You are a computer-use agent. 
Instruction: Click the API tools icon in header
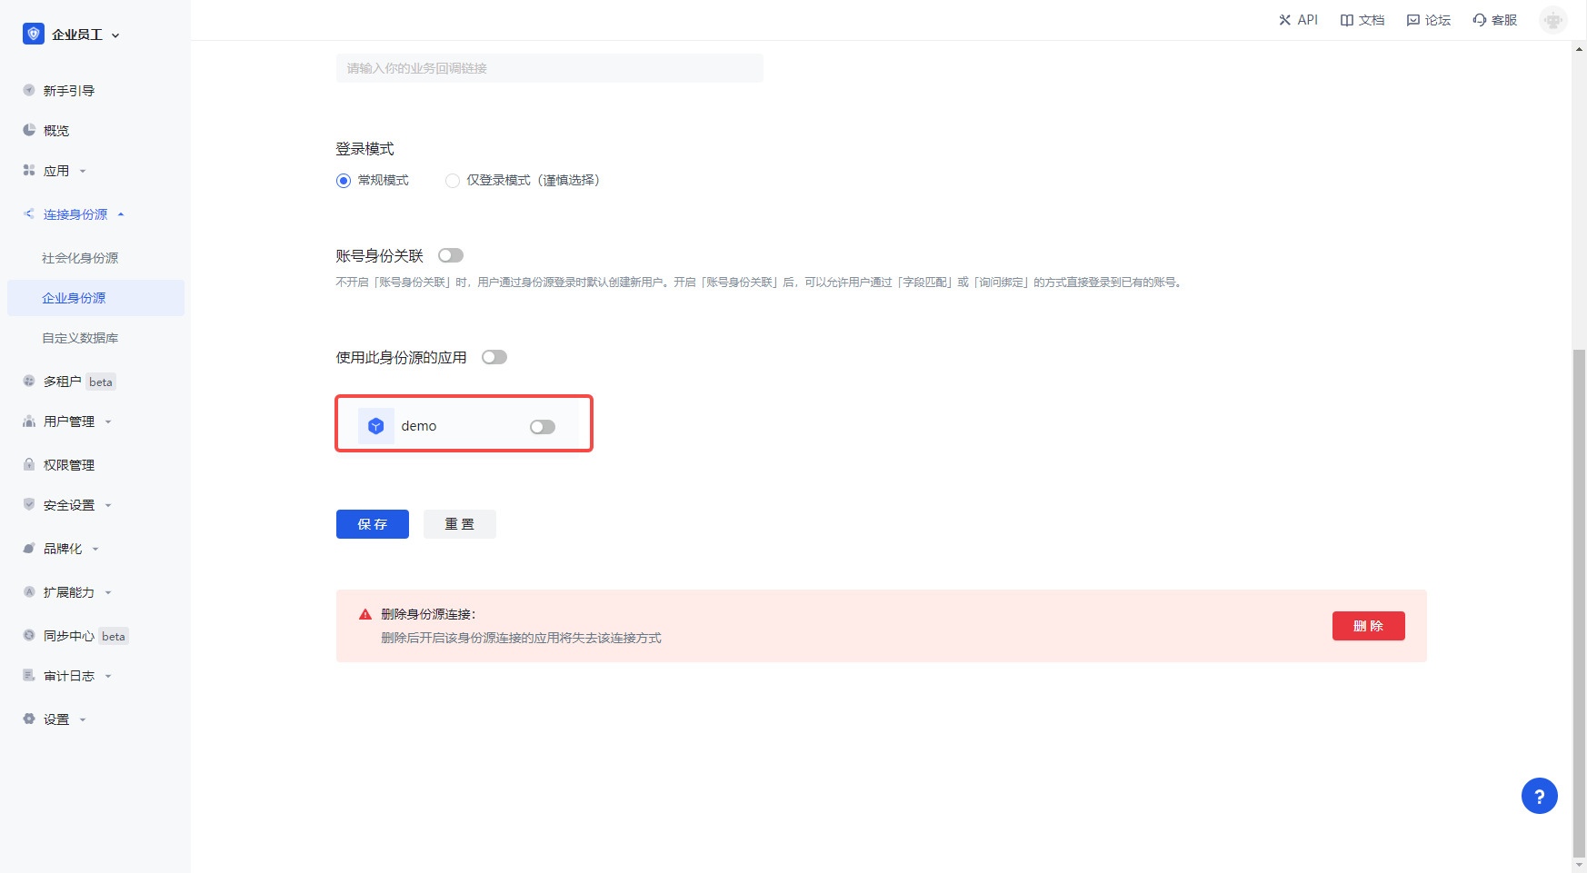point(1284,20)
